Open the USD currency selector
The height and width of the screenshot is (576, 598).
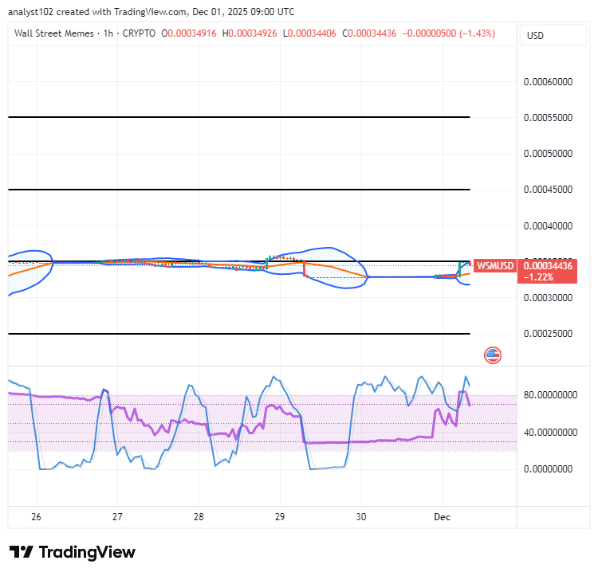(553, 35)
